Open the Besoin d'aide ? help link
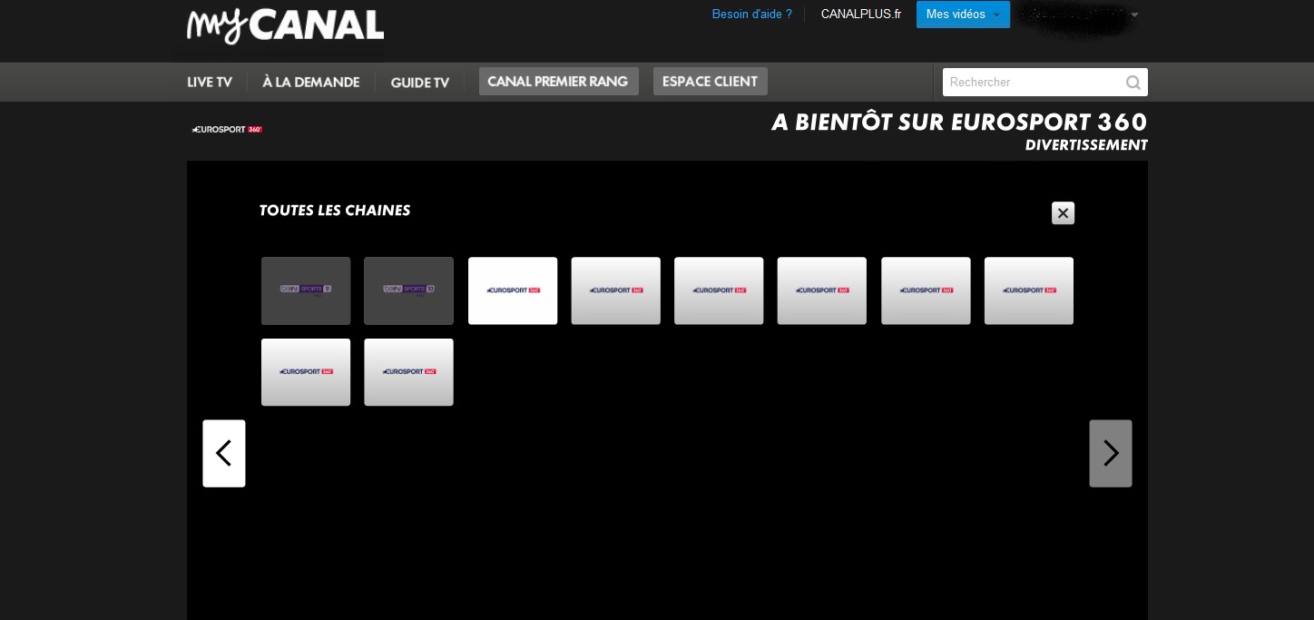This screenshot has width=1314, height=620. [x=751, y=15]
